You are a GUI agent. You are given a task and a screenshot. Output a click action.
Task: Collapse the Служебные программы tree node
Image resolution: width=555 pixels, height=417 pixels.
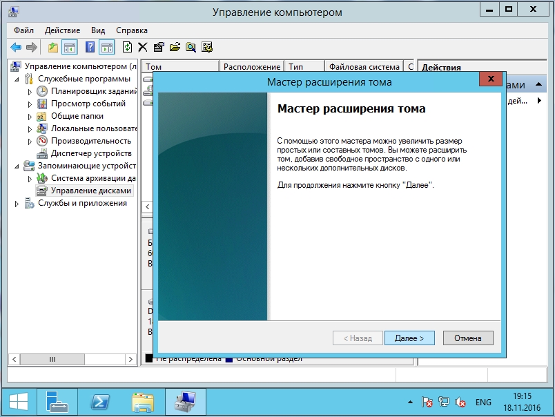17,79
